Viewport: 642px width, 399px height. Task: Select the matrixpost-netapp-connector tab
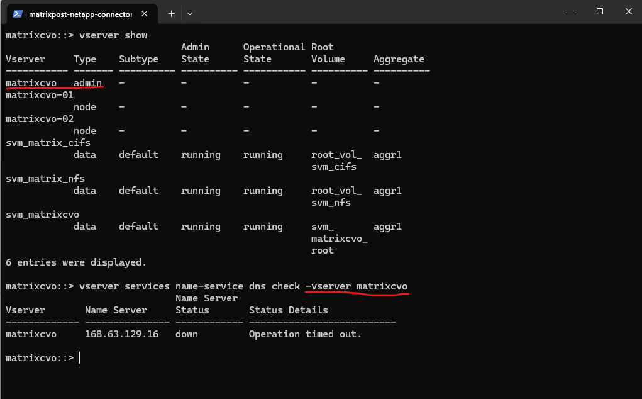[80, 13]
